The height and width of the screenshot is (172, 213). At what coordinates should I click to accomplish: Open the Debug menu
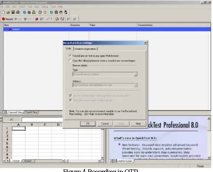point(45,7)
